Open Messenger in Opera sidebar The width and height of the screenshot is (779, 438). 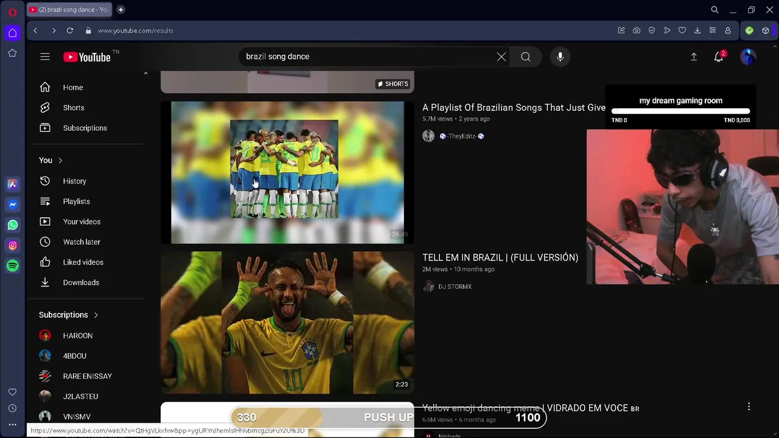click(x=13, y=204)
